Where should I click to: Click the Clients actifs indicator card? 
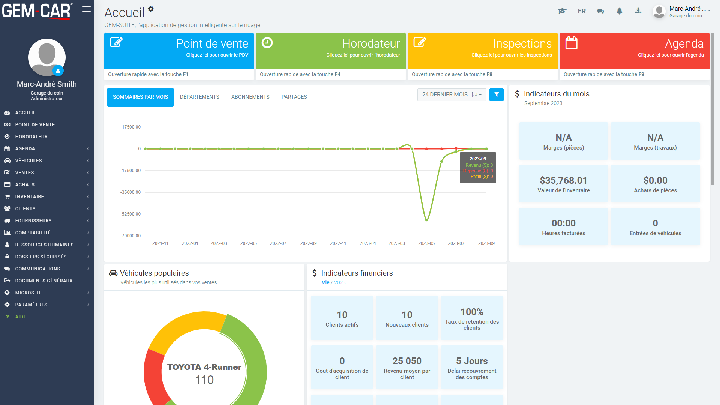[342, 318]
